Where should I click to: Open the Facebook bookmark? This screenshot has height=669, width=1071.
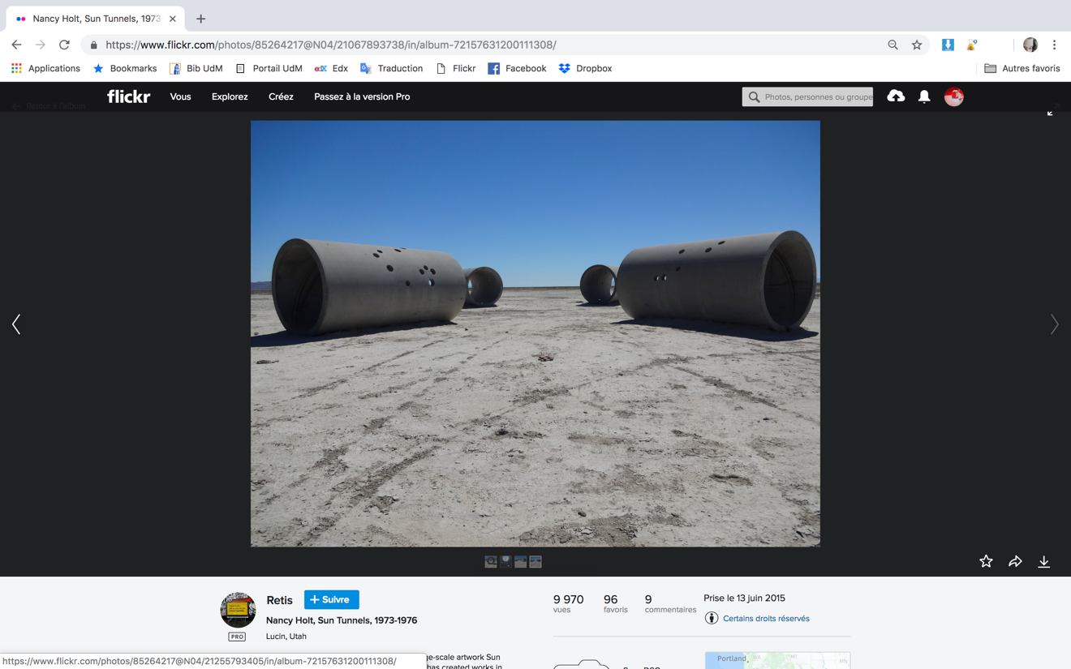[517, 69]
